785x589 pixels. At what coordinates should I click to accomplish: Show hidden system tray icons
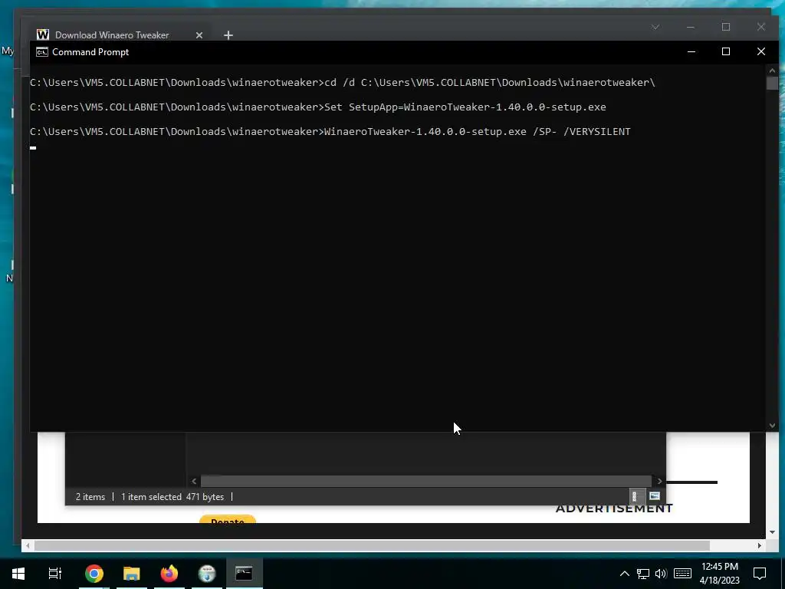coord(624,574)
